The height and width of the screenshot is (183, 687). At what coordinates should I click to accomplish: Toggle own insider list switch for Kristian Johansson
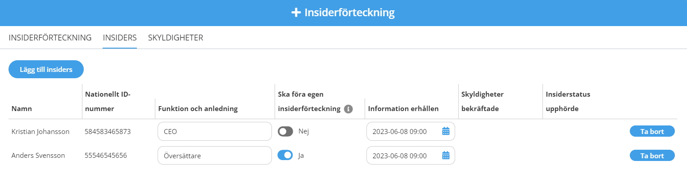click(x=285, y=131)
